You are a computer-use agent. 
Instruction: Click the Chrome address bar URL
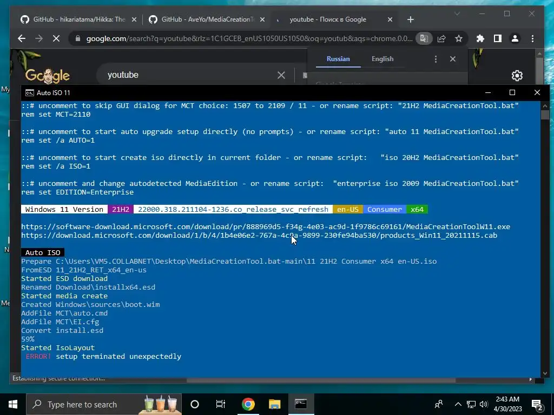click(249, 38)
